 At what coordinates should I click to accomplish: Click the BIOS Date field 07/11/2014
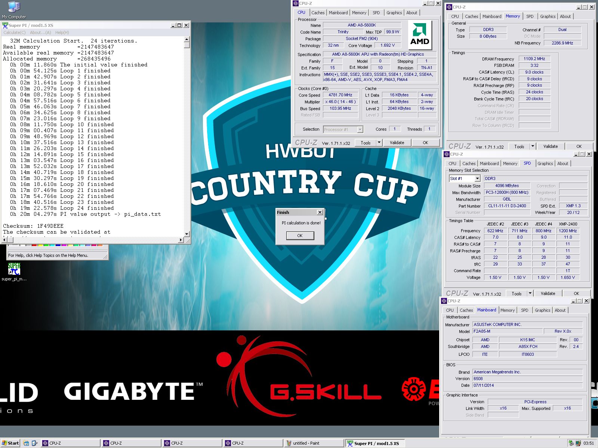point(527,386)
